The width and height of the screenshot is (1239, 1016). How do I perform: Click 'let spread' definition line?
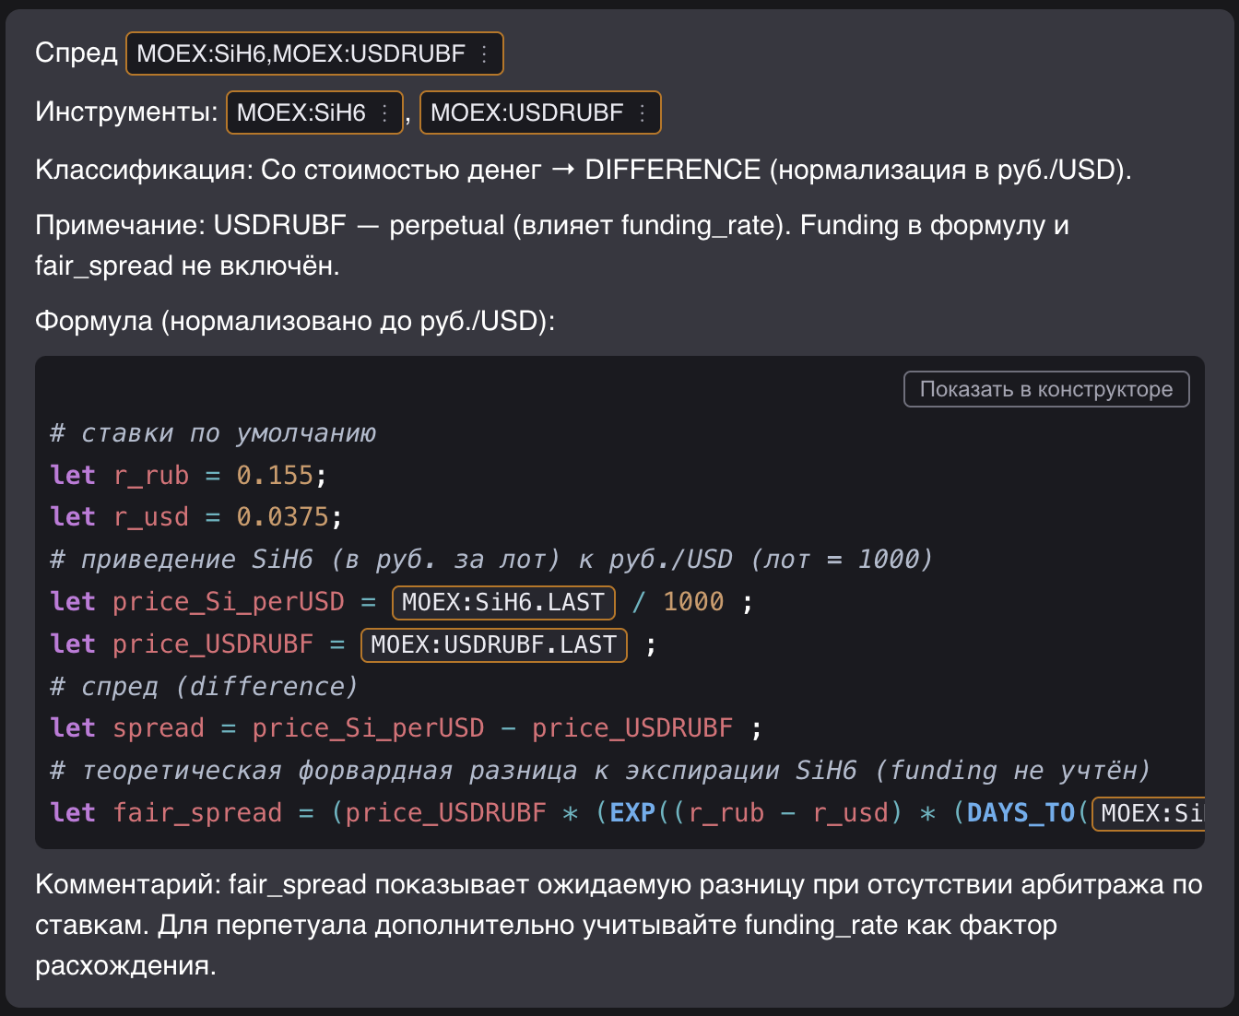pyautogui.click(x=407, y=728)
